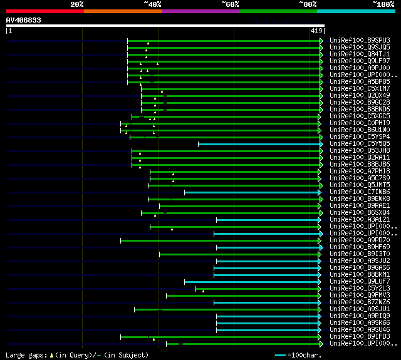This screenshot has width=401, height=360.
Task: Click the cyan =100char scale bar
Action: pyautogui.click(x=280, y=355)
